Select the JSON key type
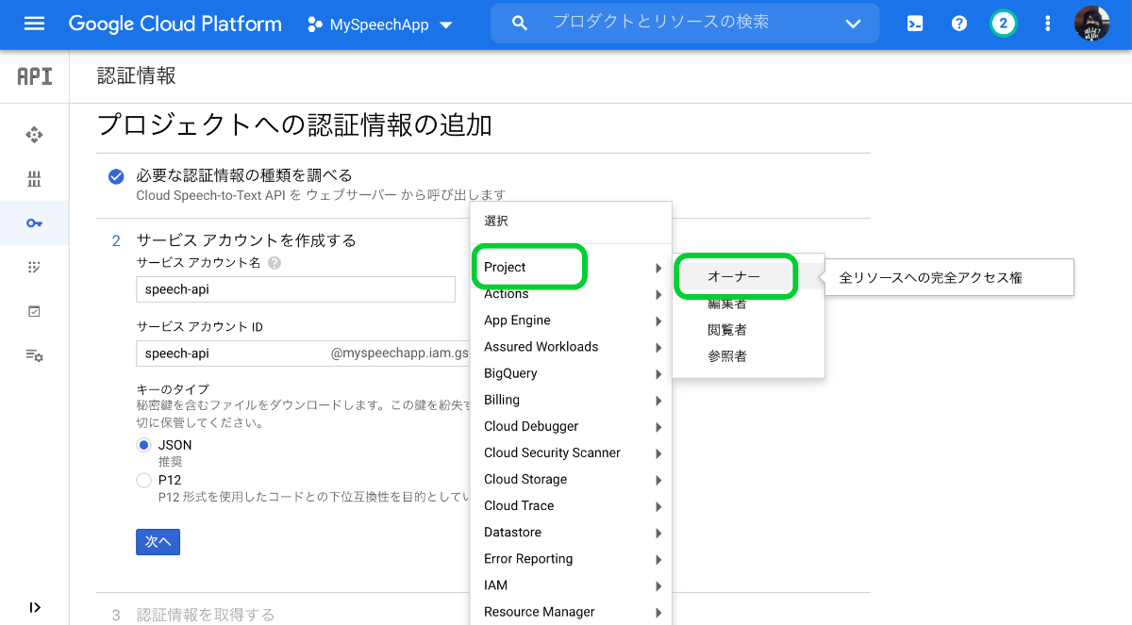 (x=144, y=445)
